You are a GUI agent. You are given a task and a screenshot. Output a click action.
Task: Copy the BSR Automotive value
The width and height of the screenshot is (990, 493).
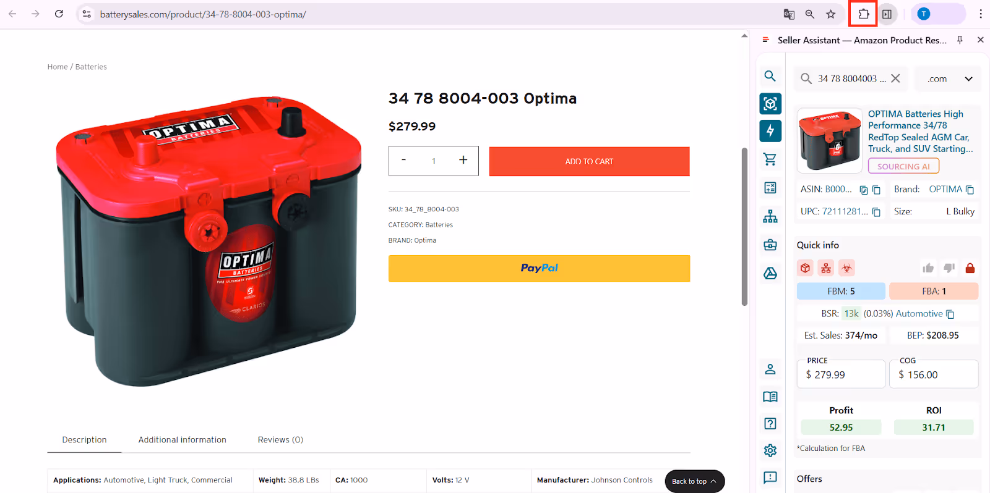pyautogui.click(x=950, y=314)
